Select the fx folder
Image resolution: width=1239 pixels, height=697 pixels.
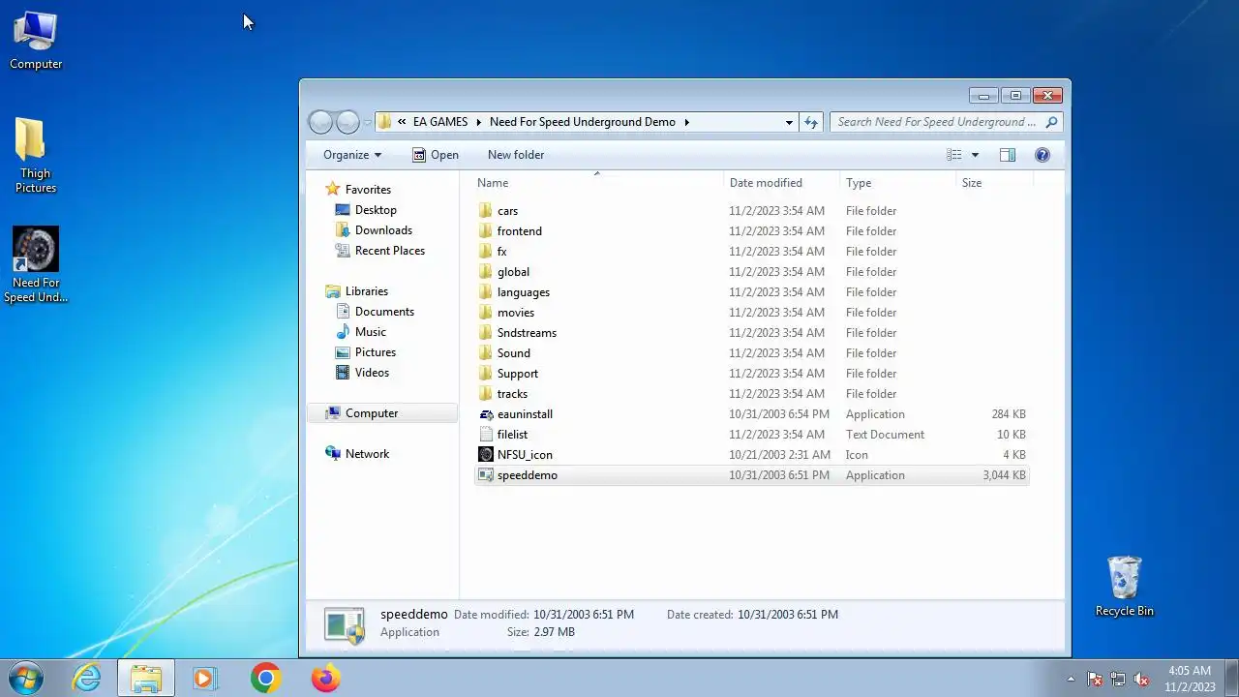501,252
